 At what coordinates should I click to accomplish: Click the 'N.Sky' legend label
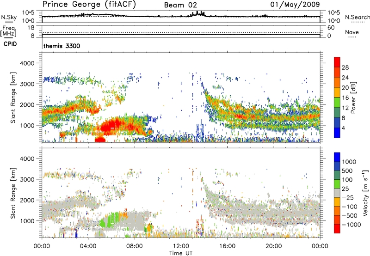point(9,17)
